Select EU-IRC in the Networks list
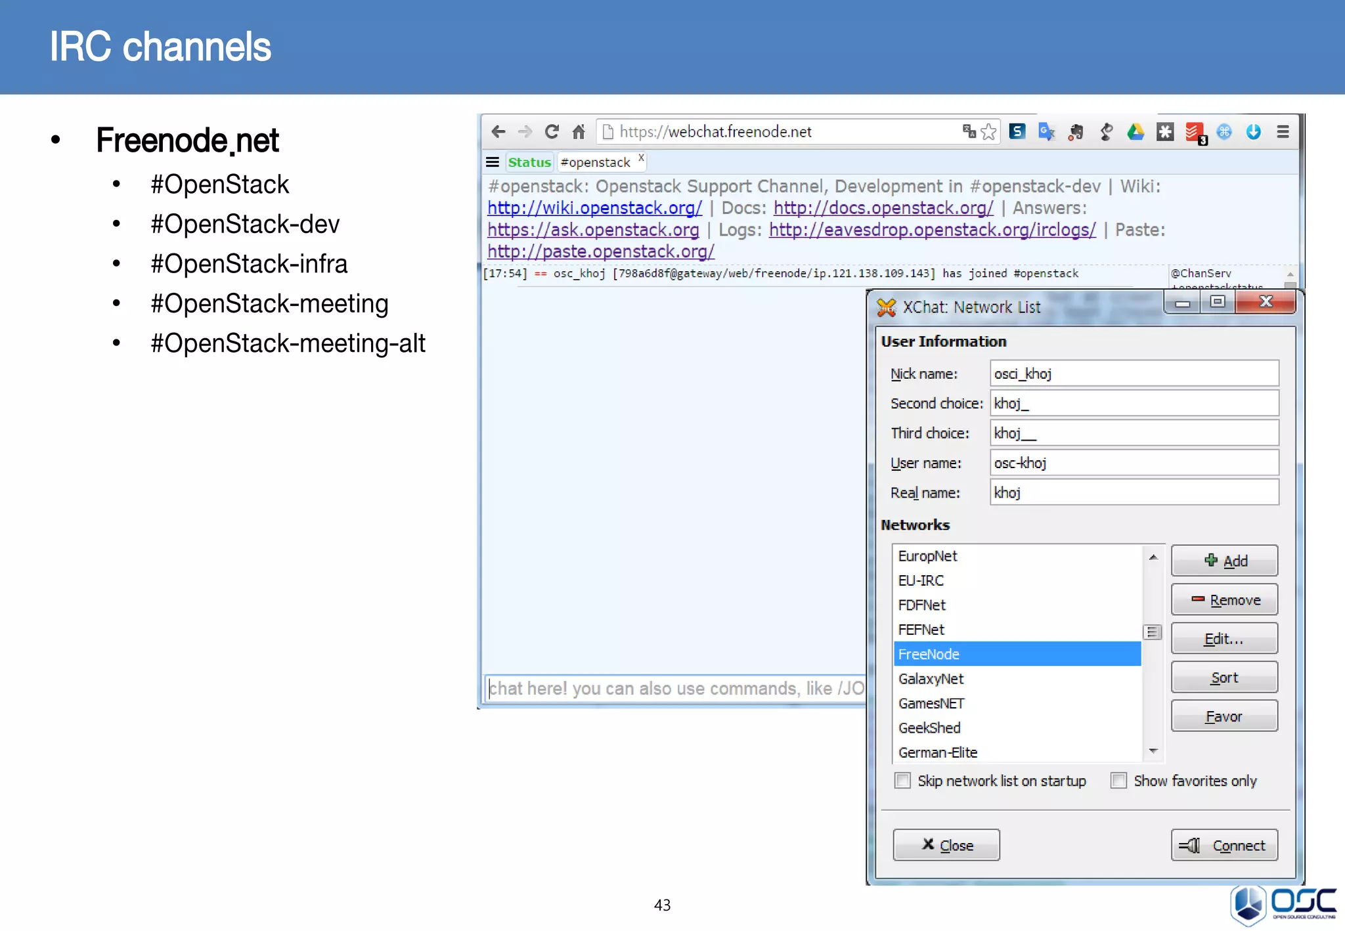 click(x=1017, y=580)
